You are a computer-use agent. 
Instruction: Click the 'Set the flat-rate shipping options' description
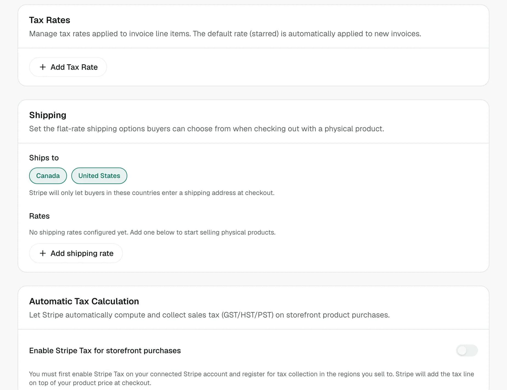pos(207,129)
